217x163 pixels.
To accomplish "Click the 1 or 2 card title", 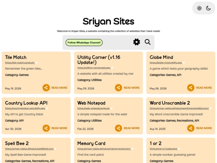I will tap(156, 143).
